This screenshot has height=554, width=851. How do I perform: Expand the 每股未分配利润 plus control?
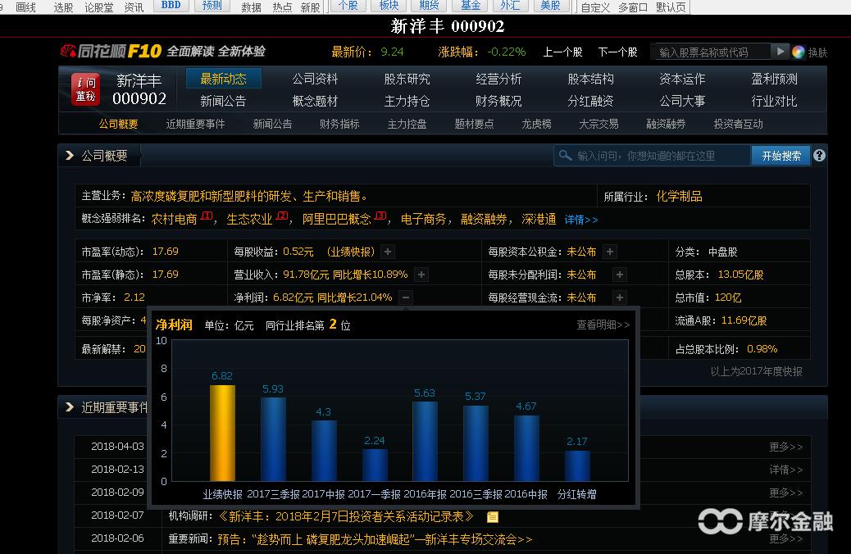click(x=619, y=275)
